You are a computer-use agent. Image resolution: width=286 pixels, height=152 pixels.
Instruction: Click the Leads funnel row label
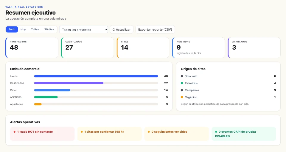[x=14, y=76]
